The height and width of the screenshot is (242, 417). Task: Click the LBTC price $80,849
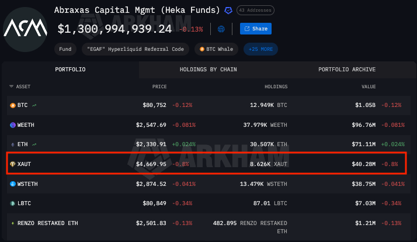154,203
